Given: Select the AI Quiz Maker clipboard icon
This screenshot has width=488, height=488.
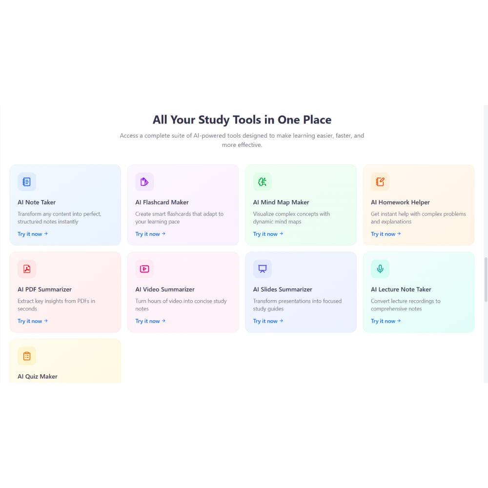Looking at the screenshot, I should click(x=26, y=356).
